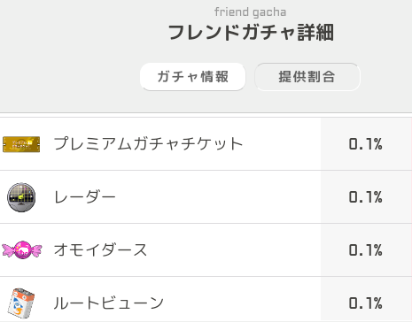
Task: Click the オモイダース item name
Action: [x=100, y=250]
